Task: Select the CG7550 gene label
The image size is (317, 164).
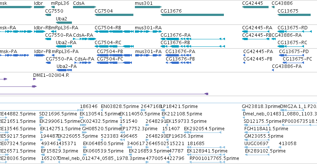Action: [x=54, y=11]
